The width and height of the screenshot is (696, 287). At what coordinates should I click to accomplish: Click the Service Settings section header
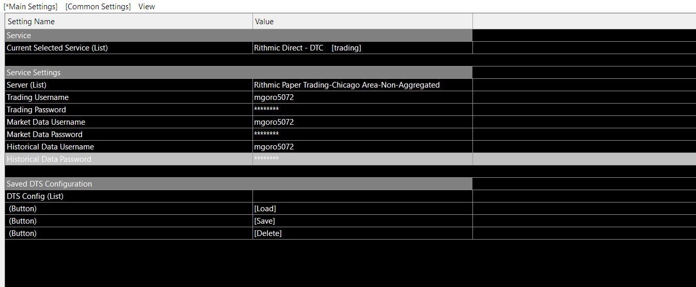coord(239,73)
